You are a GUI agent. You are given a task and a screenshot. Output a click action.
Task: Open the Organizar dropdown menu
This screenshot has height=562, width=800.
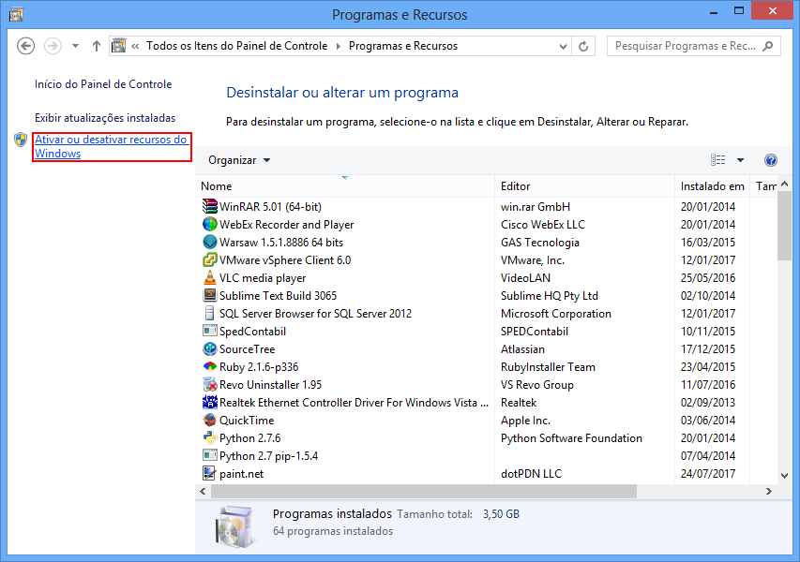coord(239,160)
